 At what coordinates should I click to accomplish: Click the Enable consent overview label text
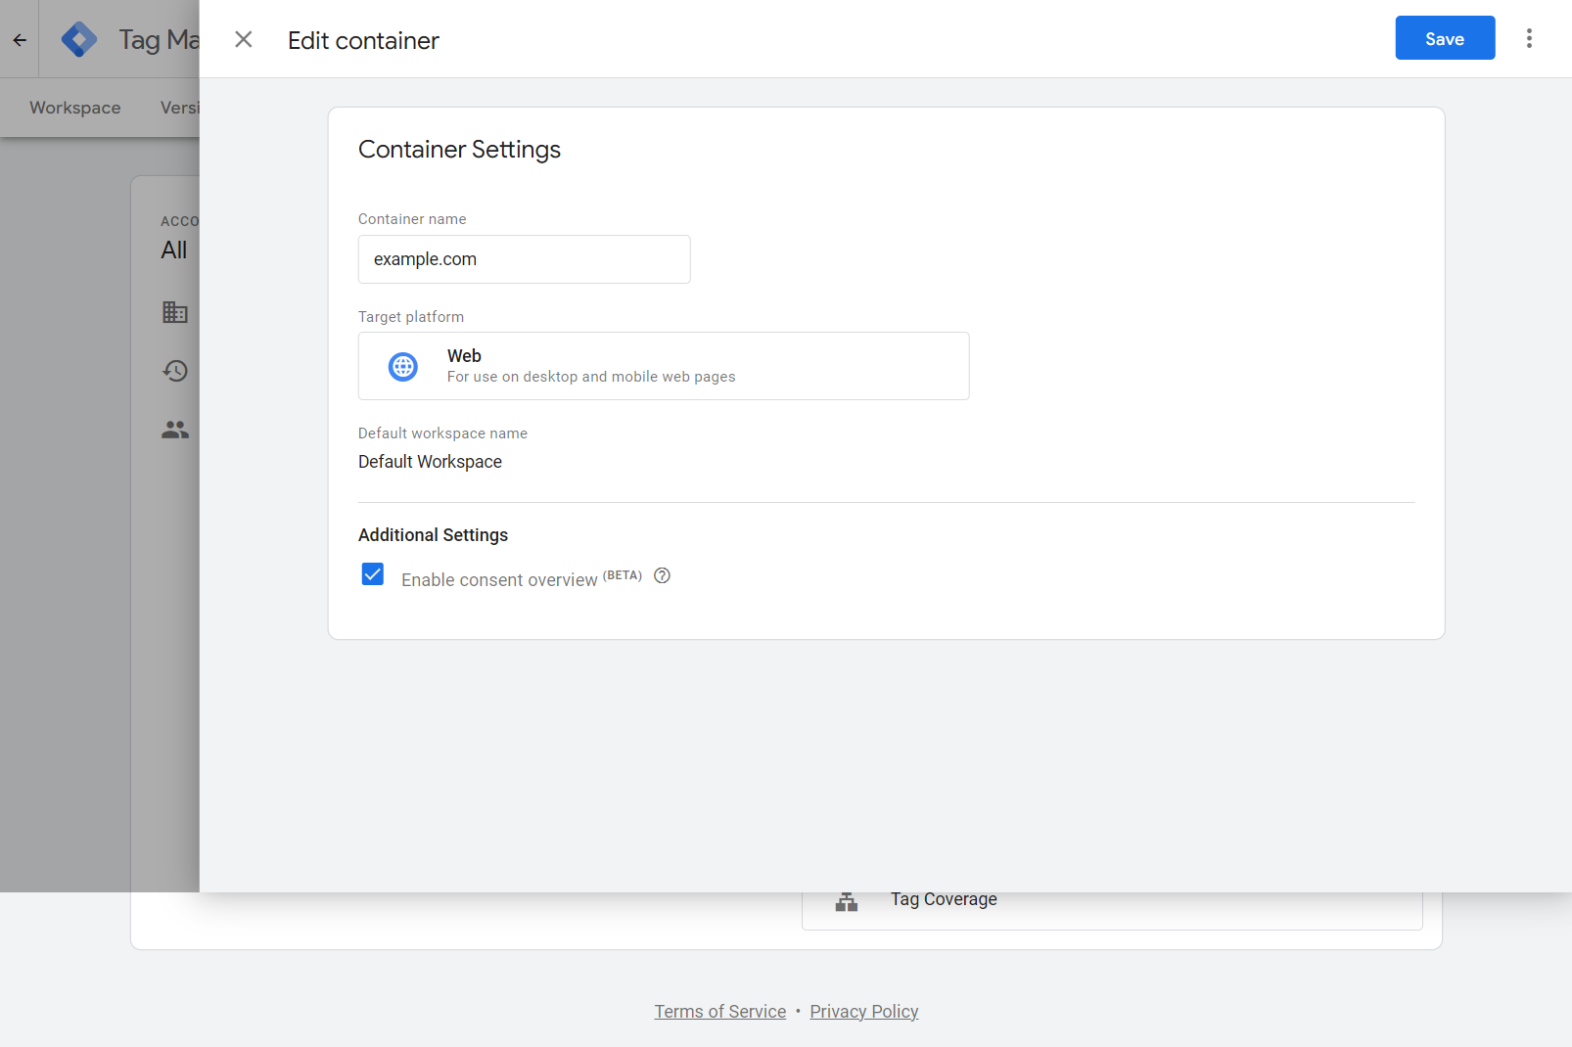coord(499,580)
